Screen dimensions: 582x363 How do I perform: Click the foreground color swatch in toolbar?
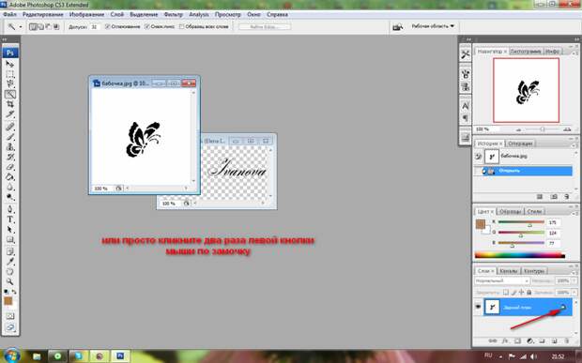tap(8, 301)
